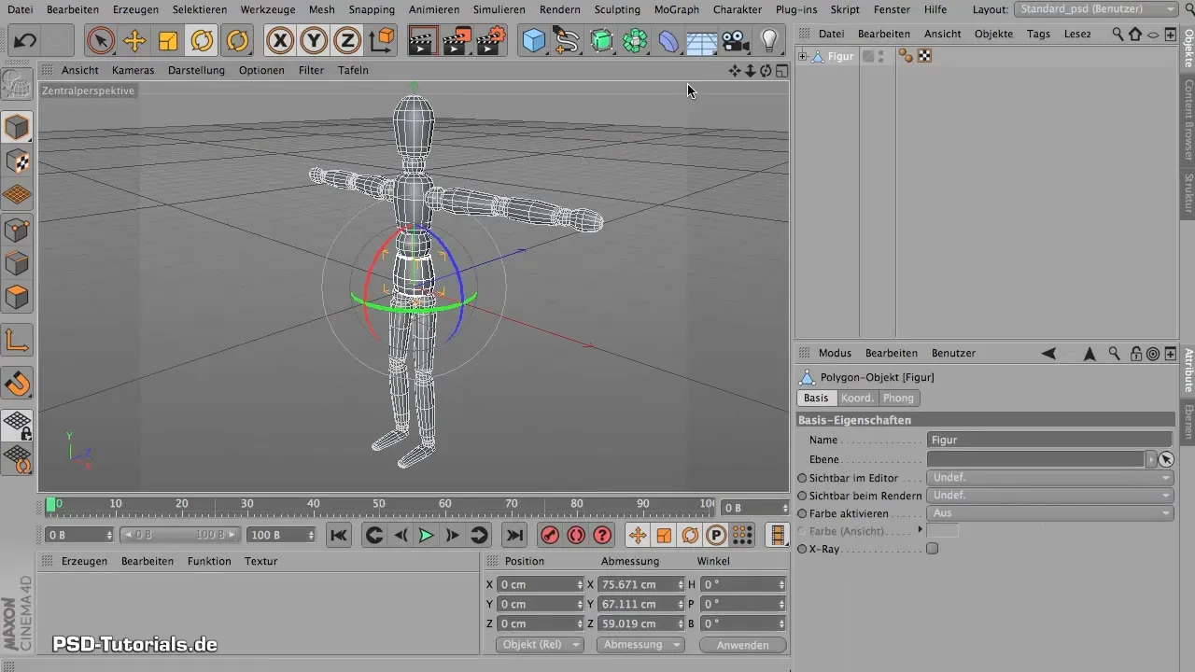Select the Live Selection tool
1195x672 pixels.
[x=101, y=40]
